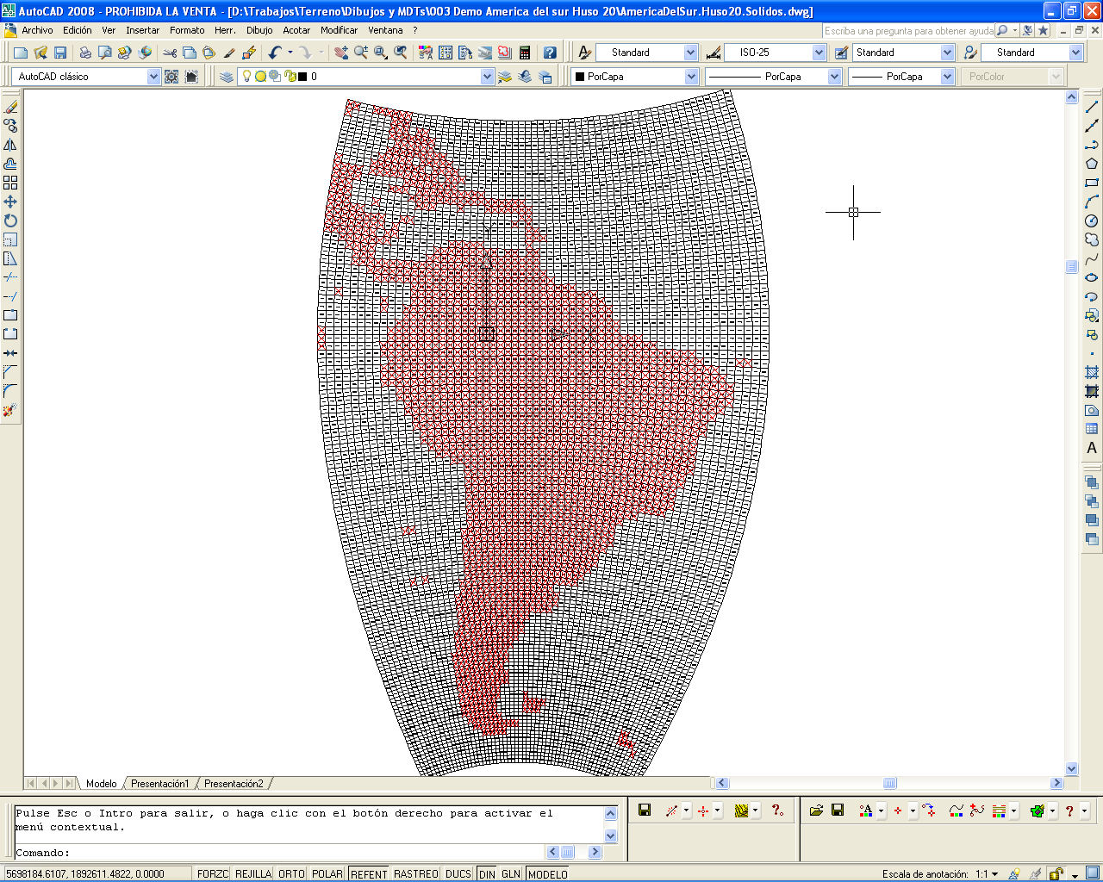The height and width of the screenshot is (882, 1103).
Task: Select the Circle draw tool
Action: [1092, 220]
